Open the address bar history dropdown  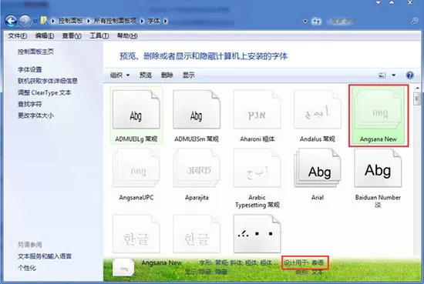click(305, 21)
